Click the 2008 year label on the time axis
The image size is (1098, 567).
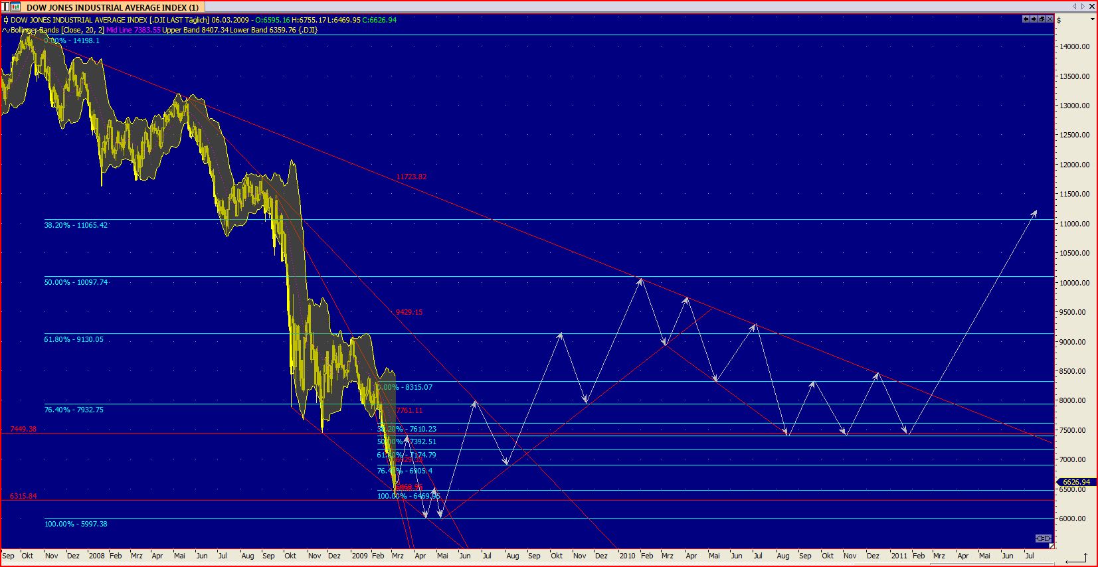pyautogui.click(x=97, y=556)
